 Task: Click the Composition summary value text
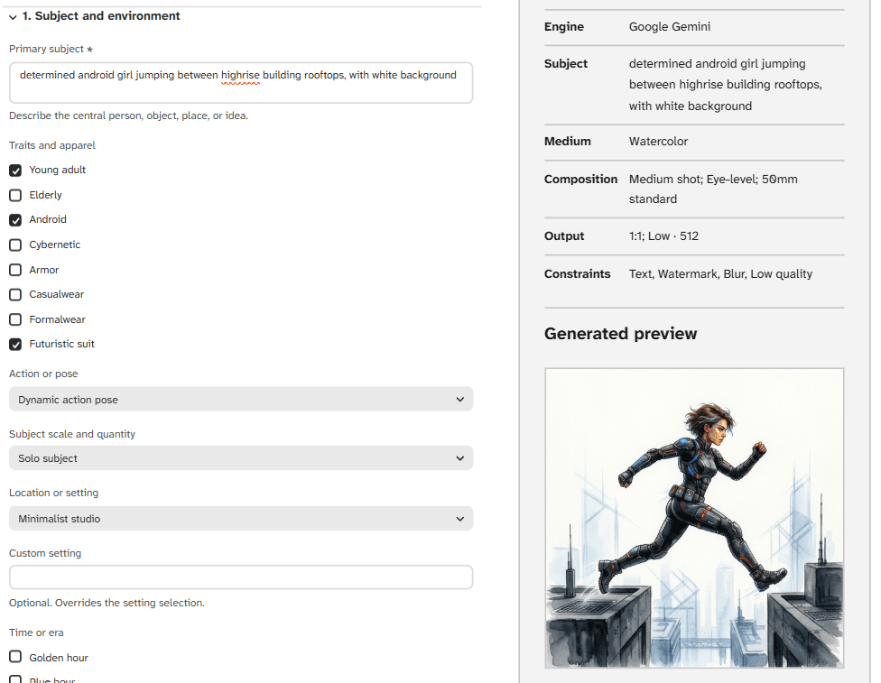point(713,189)
